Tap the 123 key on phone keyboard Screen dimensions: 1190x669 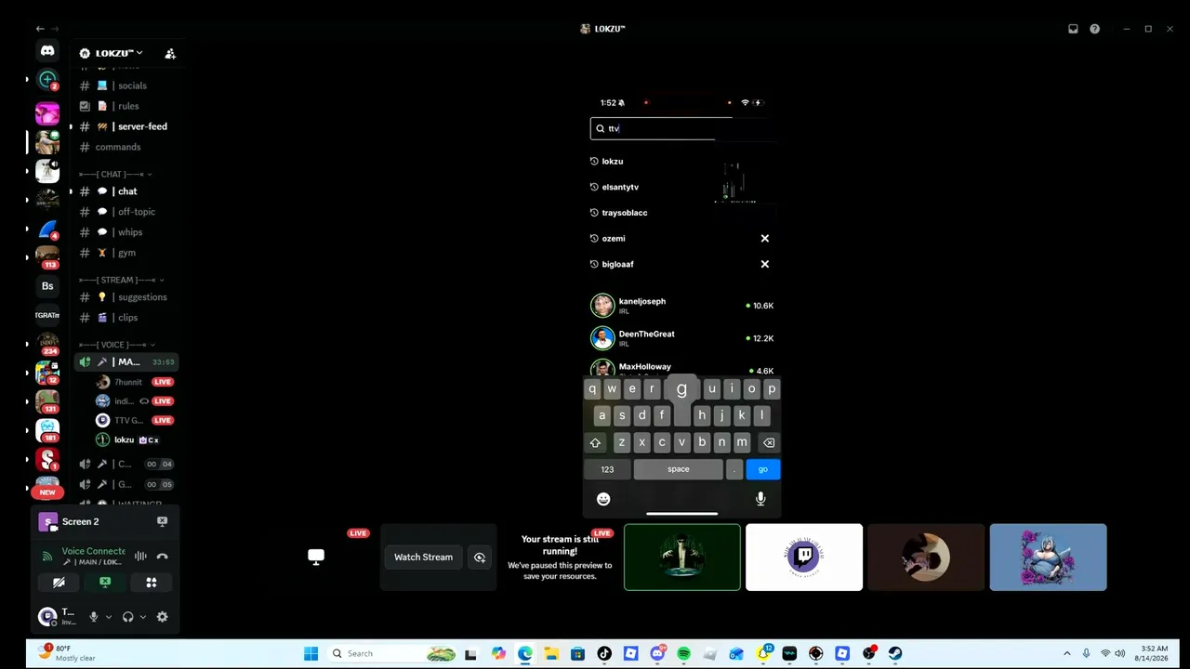tap(607, 469)
